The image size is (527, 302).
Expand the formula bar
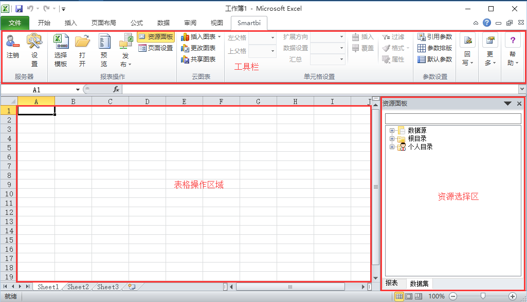pos(522,89)
